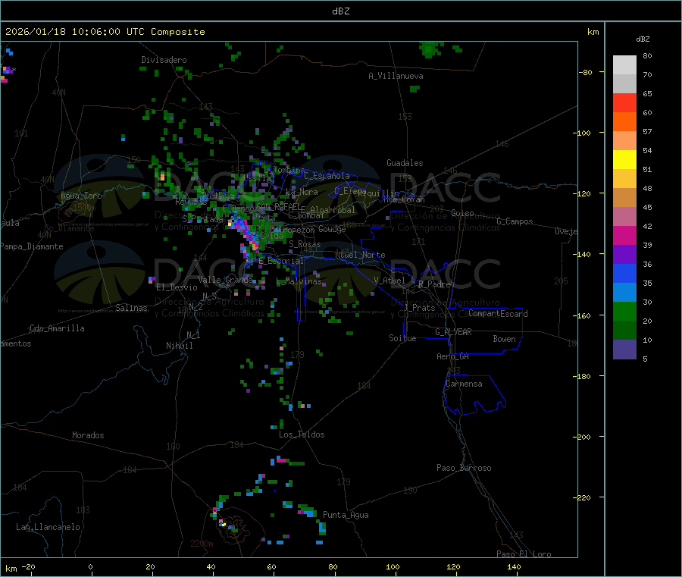The width and height of the screenshot is (682, 577).
Task: Click the Pampa_Diamante label
Action: point(31,246)
